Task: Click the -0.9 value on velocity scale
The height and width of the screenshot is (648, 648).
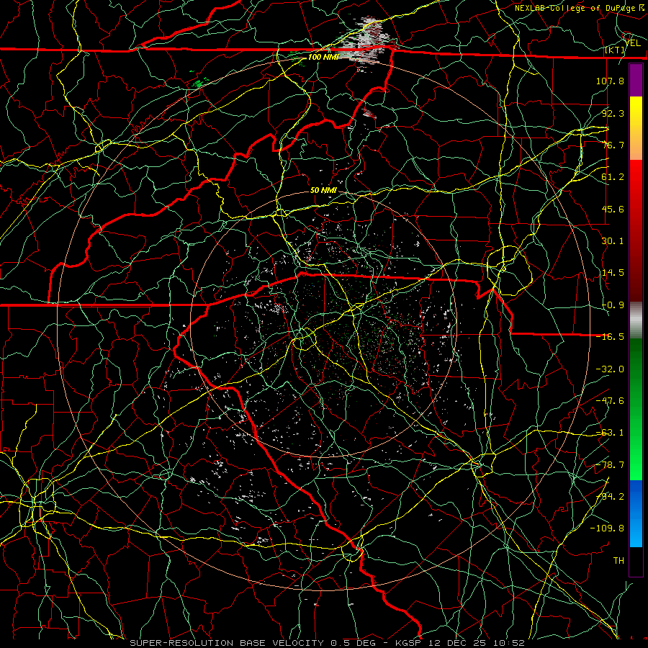Action: (x=613, y=305)
